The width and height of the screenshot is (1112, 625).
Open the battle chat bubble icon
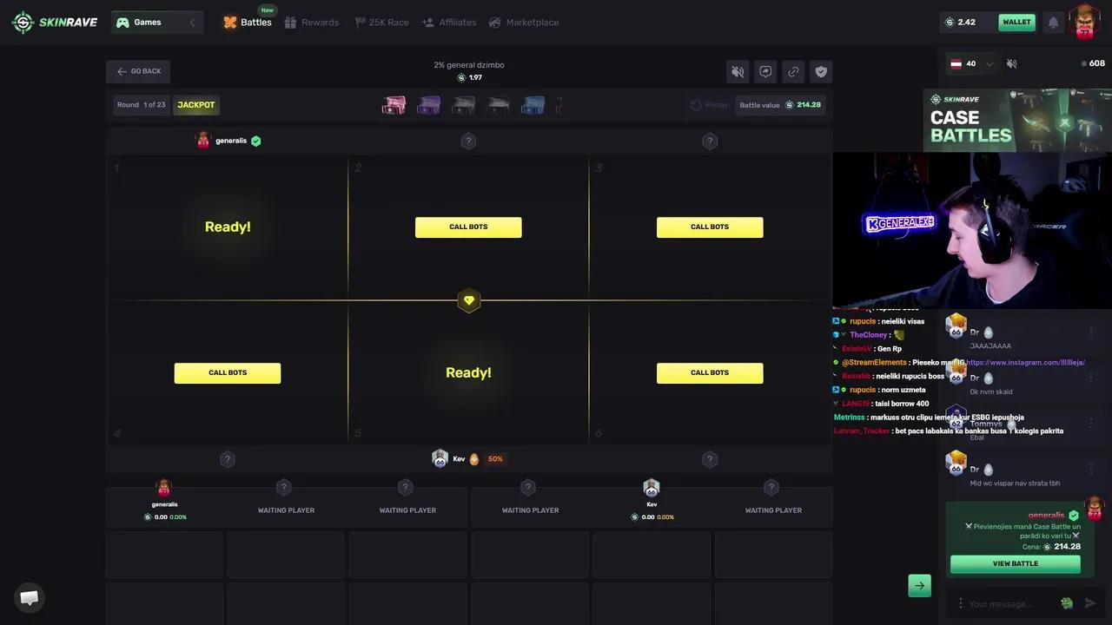(x=765, y=71)
